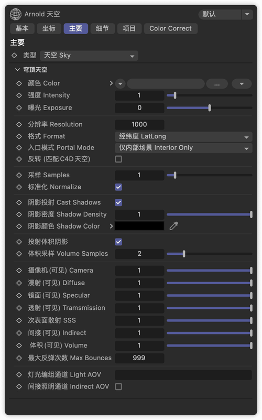262x420 pixels.
Task: Adjust the 强度 Intensity slider
Action: 210,95
